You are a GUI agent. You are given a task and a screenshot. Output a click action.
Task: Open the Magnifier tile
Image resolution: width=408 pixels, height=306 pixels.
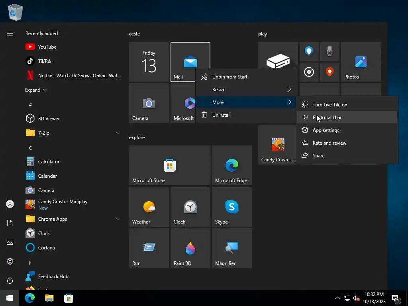click(x=232, y=248)
